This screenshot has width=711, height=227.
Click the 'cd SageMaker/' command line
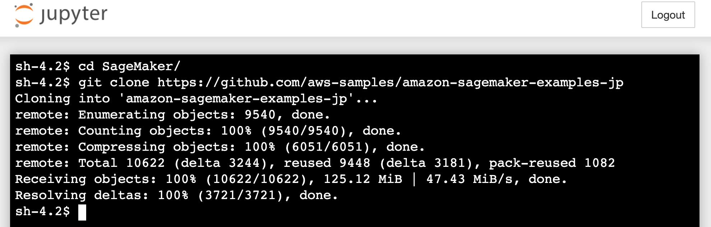[98, 67]
